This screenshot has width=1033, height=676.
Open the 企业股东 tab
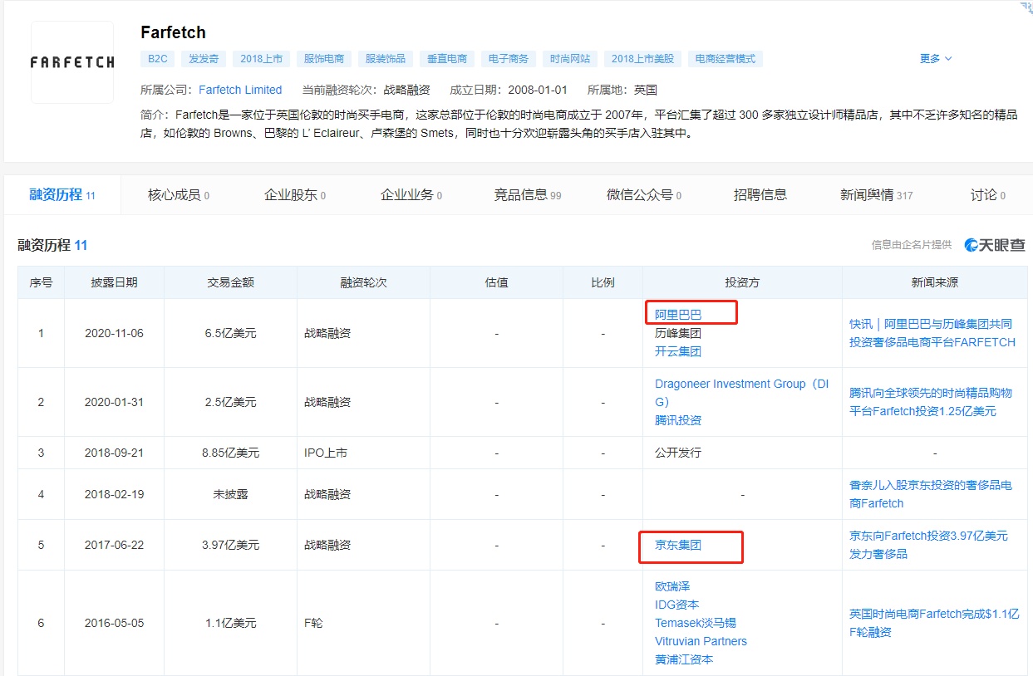(295, 195)
